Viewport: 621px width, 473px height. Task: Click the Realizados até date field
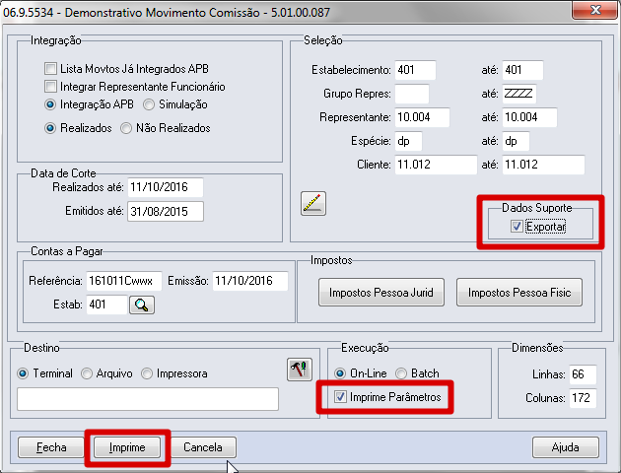(166, 187)
